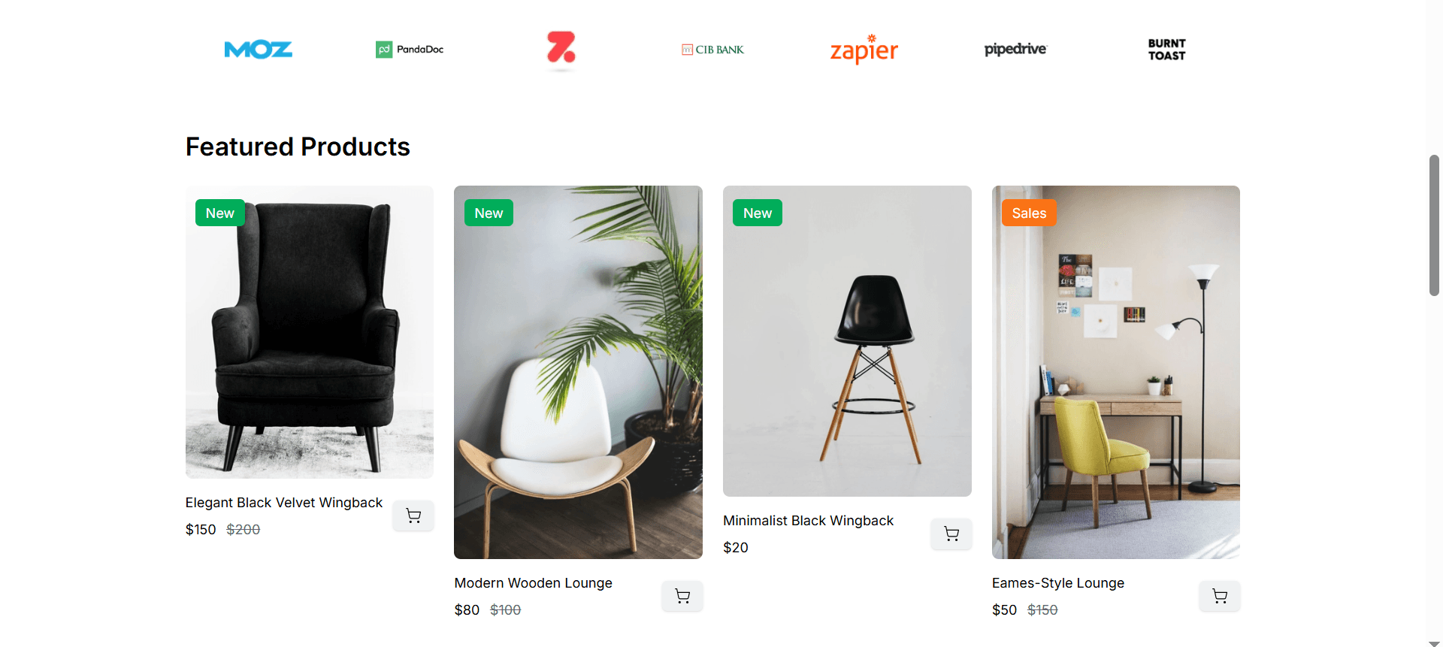Click the Zapier logo

tap(864, 50)
